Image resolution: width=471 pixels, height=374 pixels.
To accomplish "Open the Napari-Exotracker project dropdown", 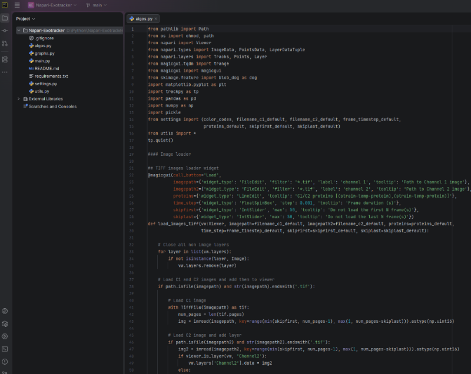I will [54, 5].
